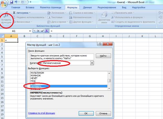
Task: Click Присвоить имя button
Action: coord(123,13)
